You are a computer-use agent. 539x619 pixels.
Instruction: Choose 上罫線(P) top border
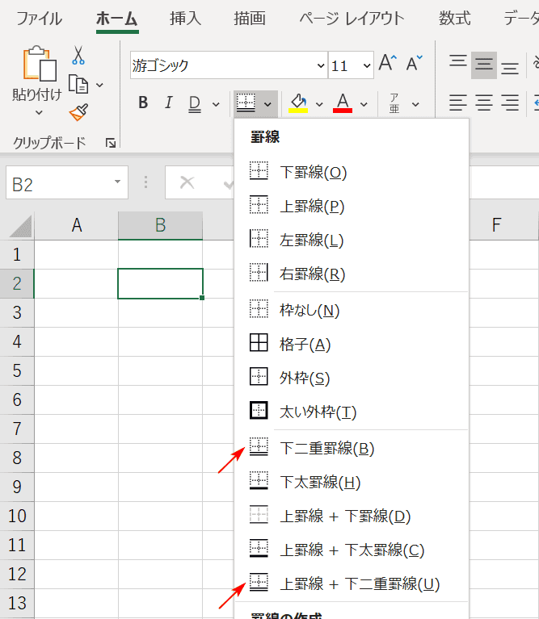pyautogui.click(x=352, y=206)
